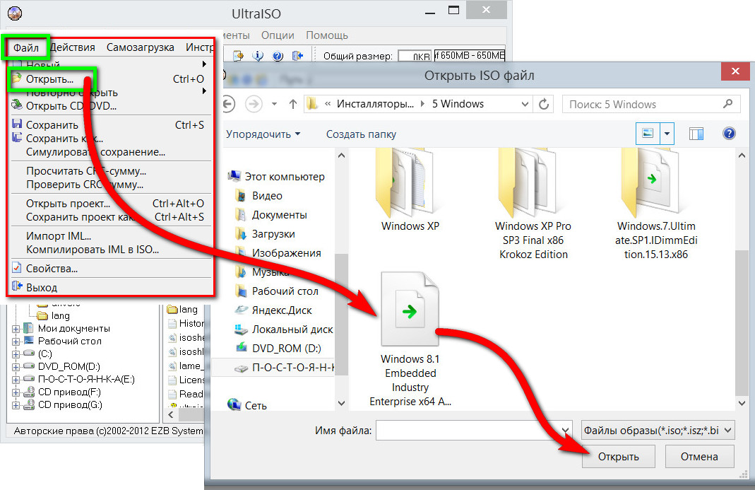Click the toolbar icon left of the info icon
The height and width of the screenshot is (490, 755).
click(x=238, y=56)
